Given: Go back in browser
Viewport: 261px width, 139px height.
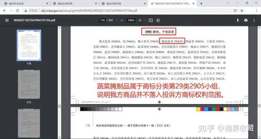Looking at the screenshot, I should pos(4,11).
